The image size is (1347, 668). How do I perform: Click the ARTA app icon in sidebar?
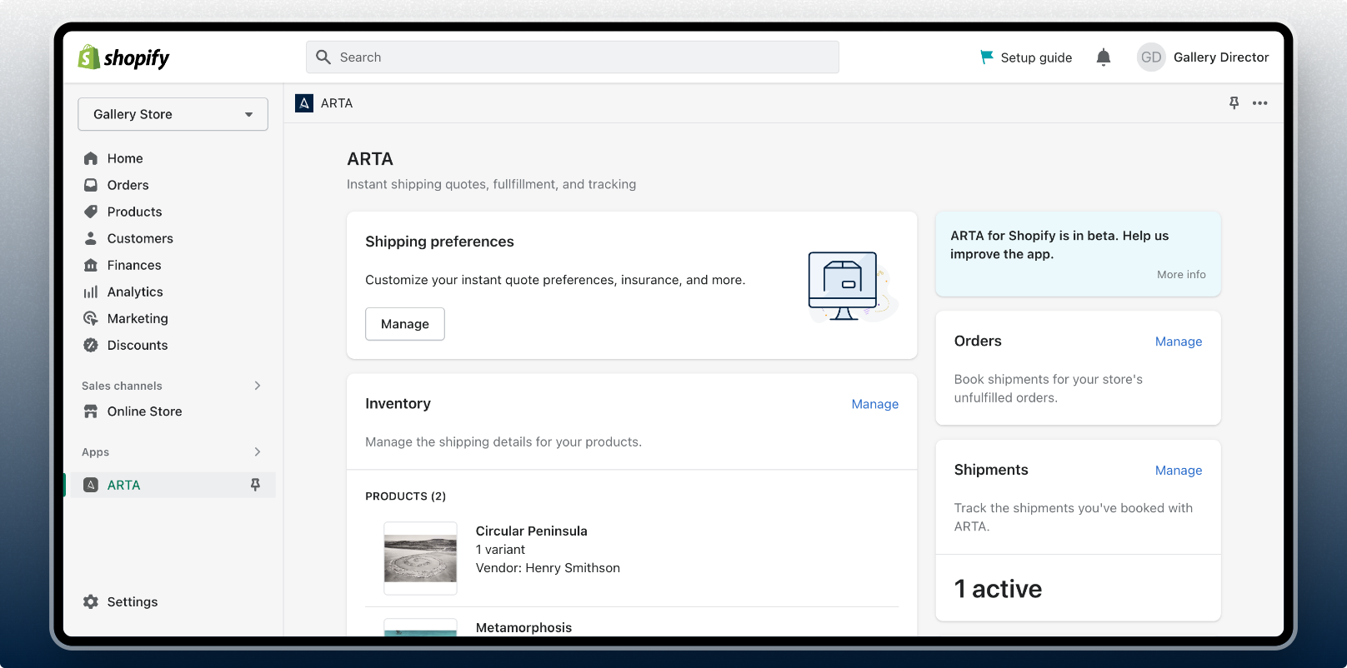[91, 485]
